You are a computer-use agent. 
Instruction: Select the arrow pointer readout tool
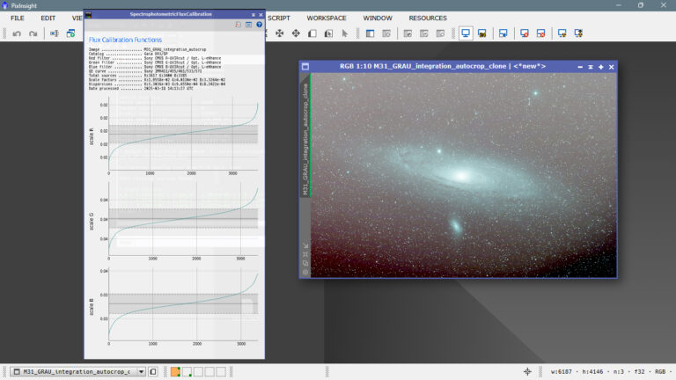point(344,33)
